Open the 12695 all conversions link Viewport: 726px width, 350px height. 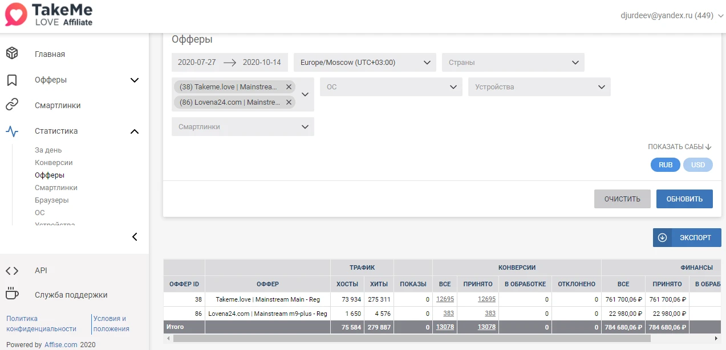tap(444, 299)
